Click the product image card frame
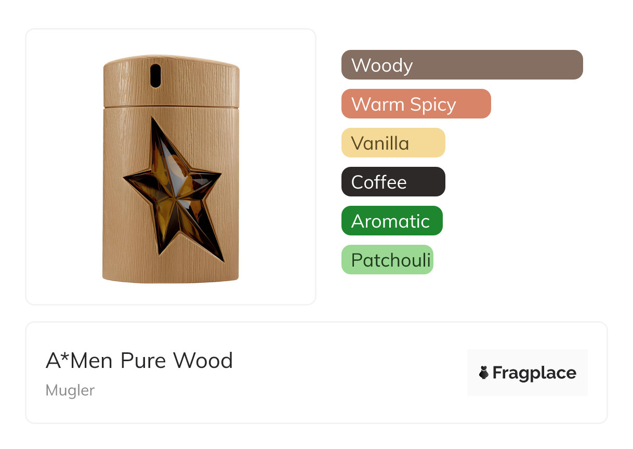633x449 pixels. click(x=171, y=167)
